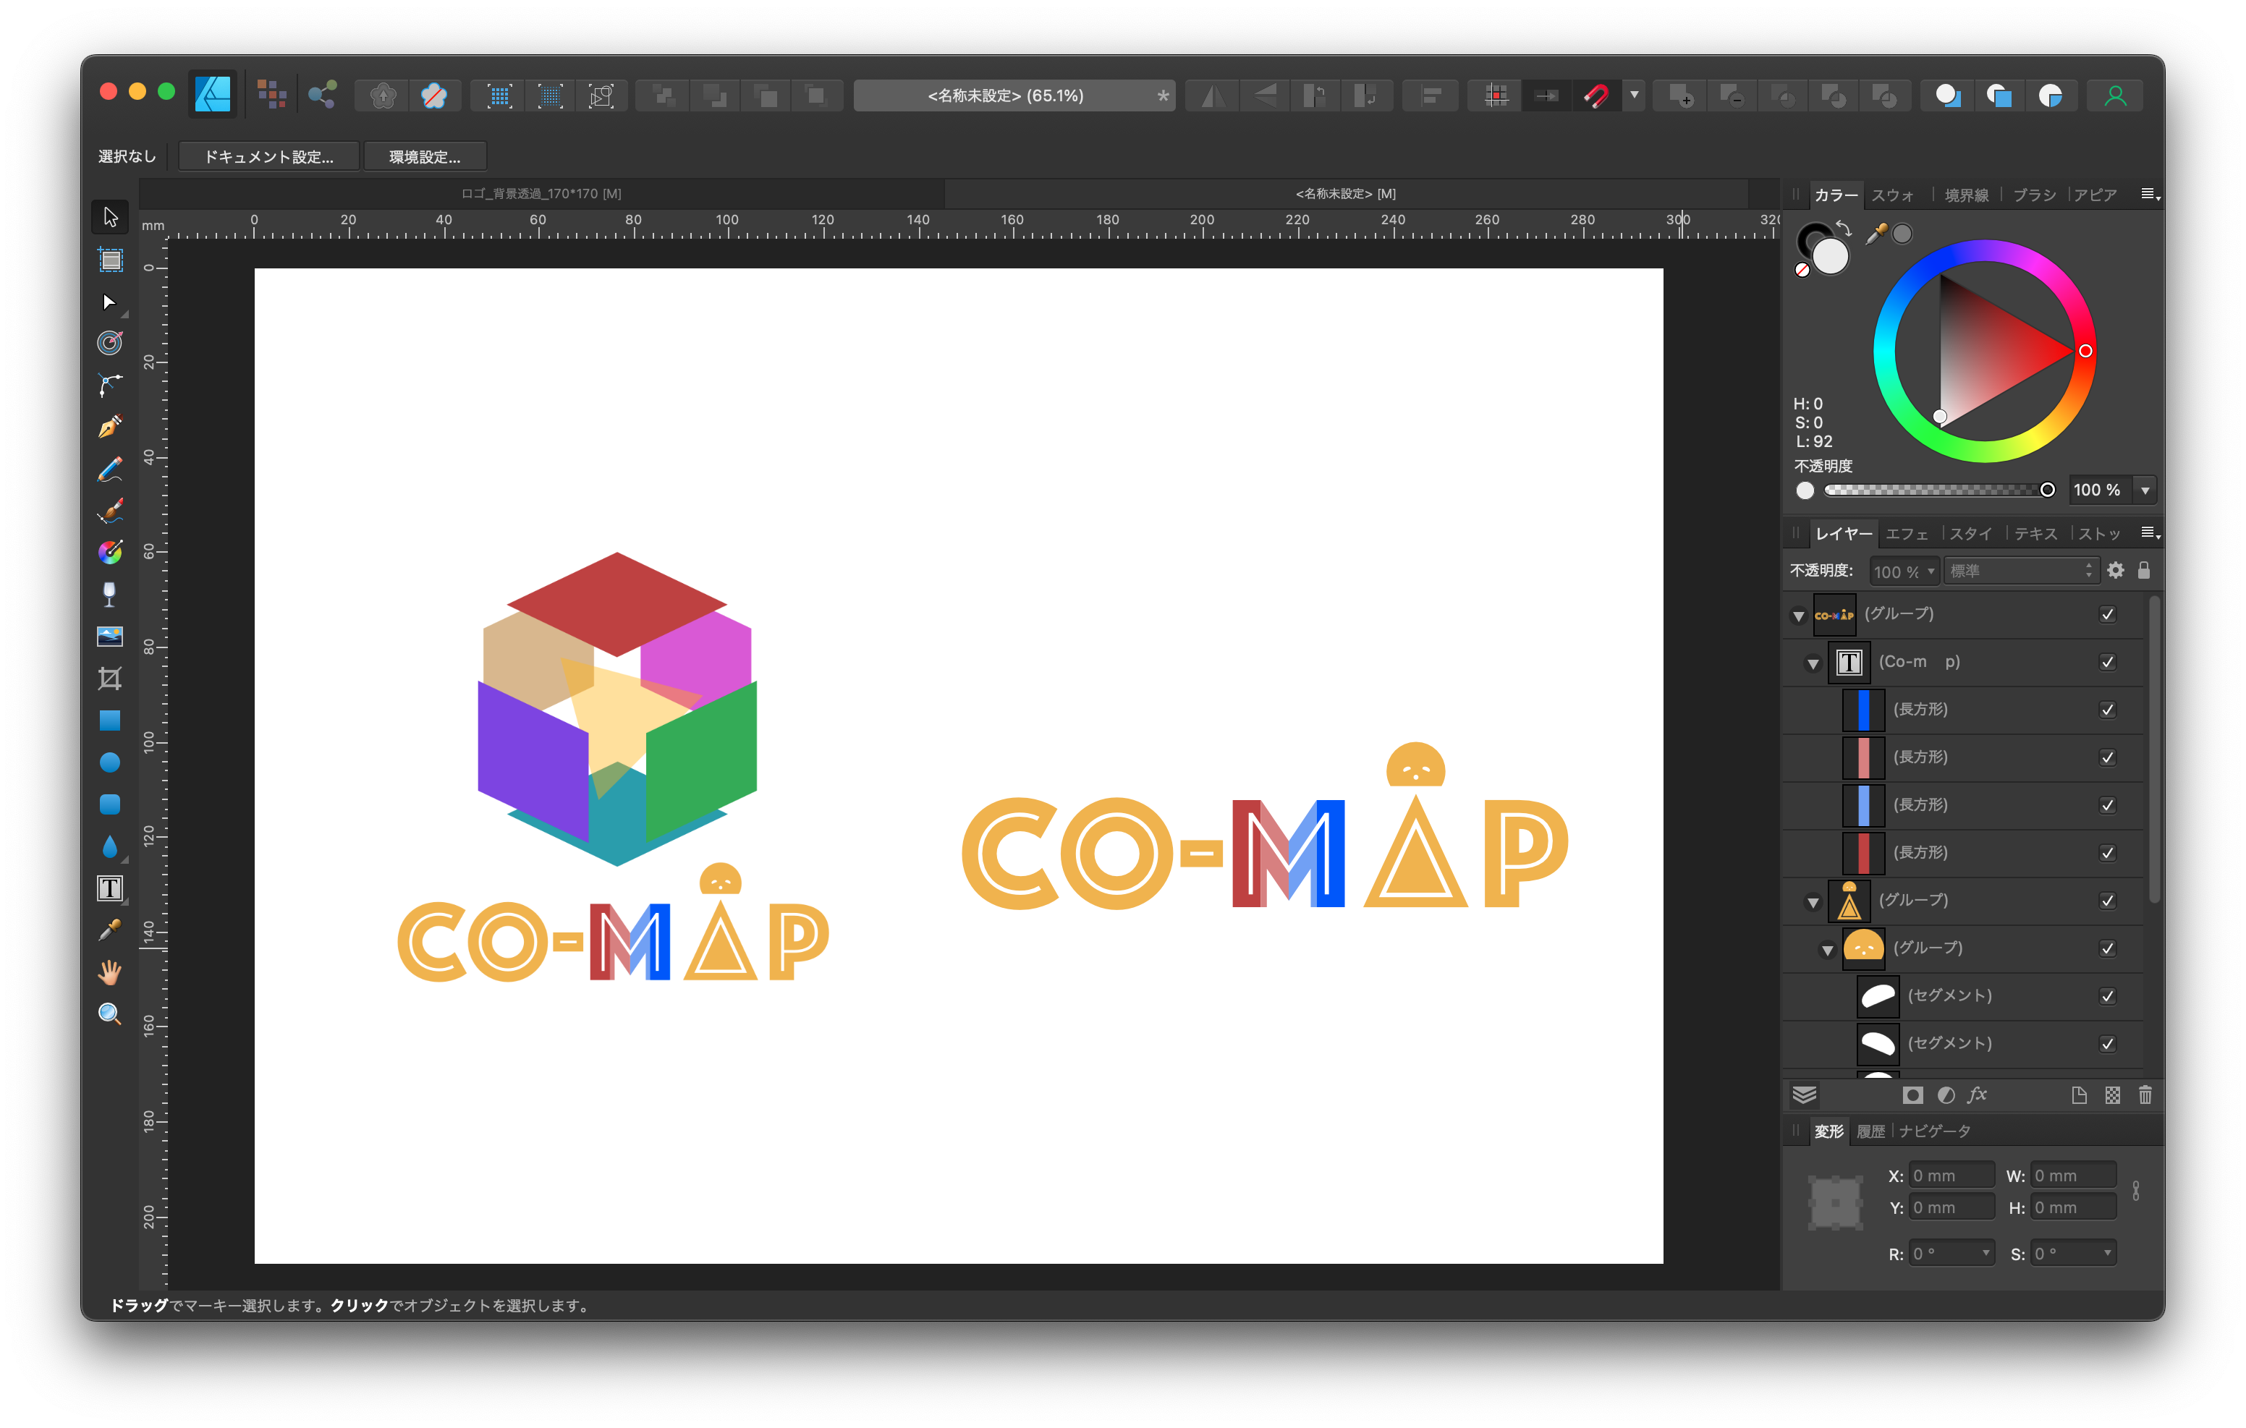
Task: Select the Crop tool
Action: click(x=110, y=678)
